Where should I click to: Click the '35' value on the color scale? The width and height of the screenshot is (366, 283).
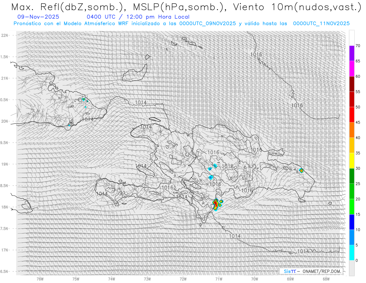click(x=358, y=153)
